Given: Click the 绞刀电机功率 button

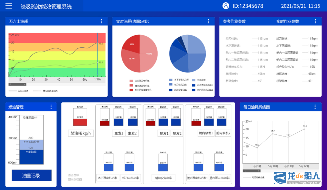Looking at the screenshot, I should (130, 178).
